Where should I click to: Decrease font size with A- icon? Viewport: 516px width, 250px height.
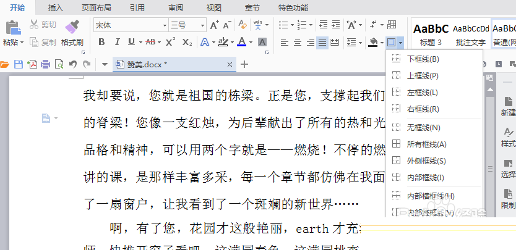click(227, 25)
